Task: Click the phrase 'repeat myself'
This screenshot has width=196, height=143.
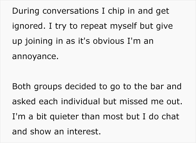Action: [x=109, y=26]
